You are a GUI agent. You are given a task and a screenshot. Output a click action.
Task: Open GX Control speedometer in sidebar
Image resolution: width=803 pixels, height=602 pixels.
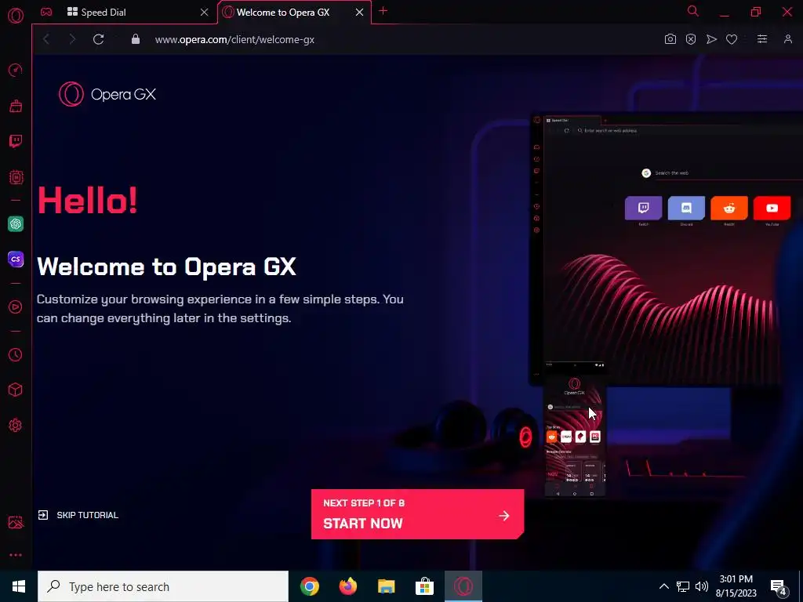(16, 70)
